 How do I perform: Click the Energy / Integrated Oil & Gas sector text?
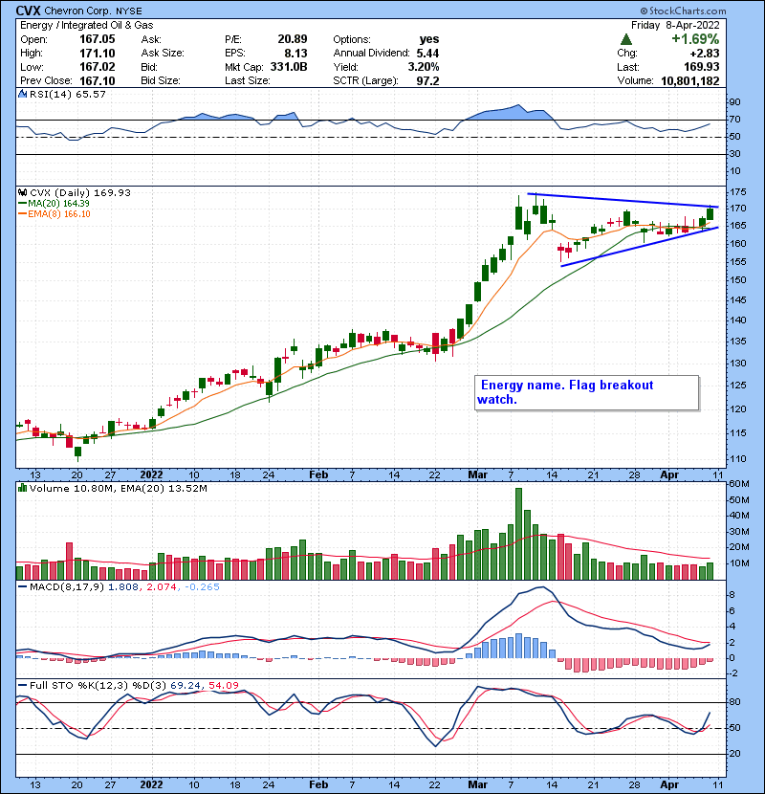coord(87,25)
